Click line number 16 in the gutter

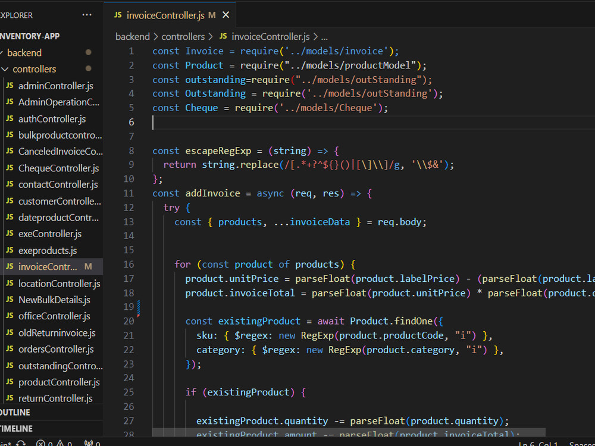tap(129, 265)
